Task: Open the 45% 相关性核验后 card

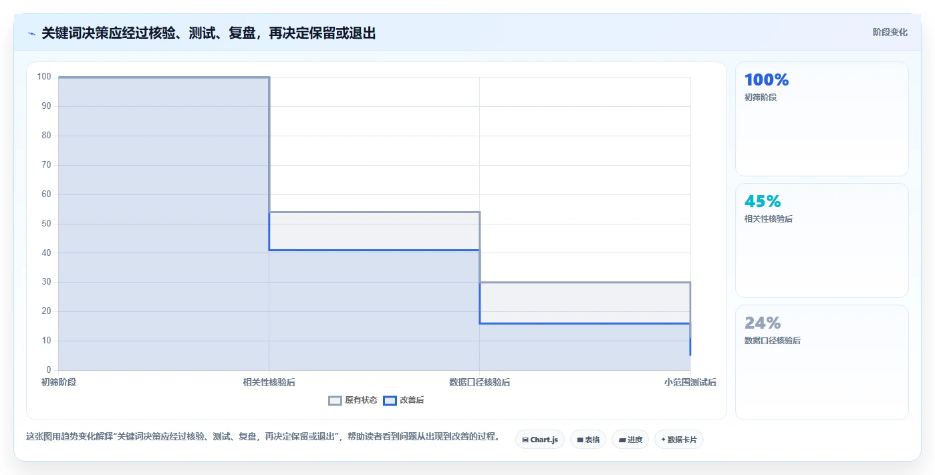Action: coord(822,241)
